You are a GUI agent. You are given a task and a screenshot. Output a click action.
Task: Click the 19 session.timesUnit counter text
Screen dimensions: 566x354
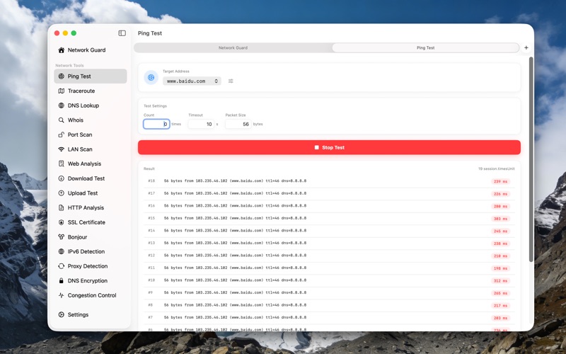point(497,169)
